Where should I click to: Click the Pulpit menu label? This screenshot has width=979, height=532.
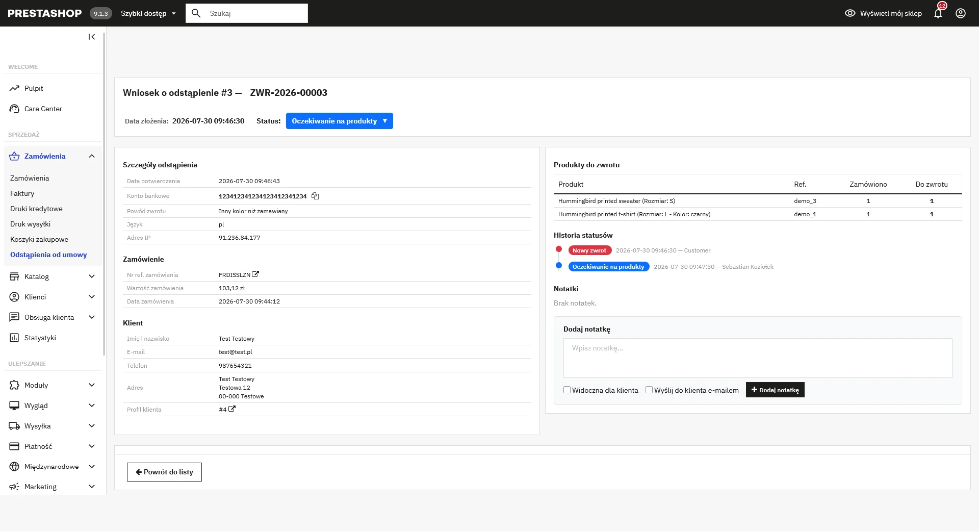pyautogui.click(x=34, y=88)
